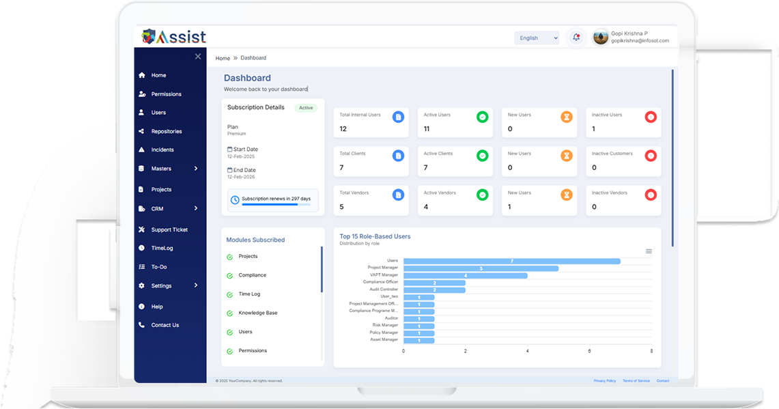Click the Home breadcrumb link
The height and width of the screenshot is (409, 779).
click(x=223, y=59)
